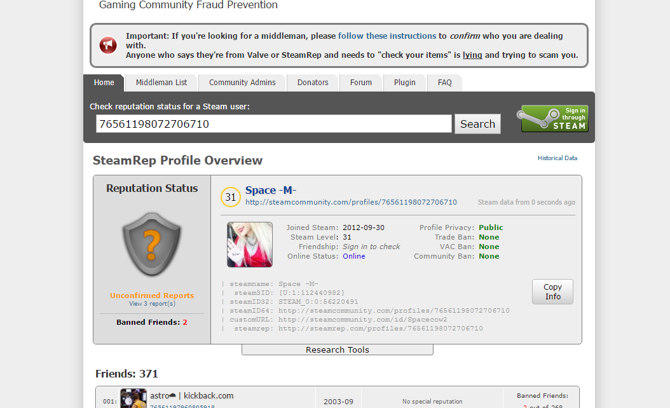
Task: Click the Trade Ban None value
Action: tap(489, 237)
